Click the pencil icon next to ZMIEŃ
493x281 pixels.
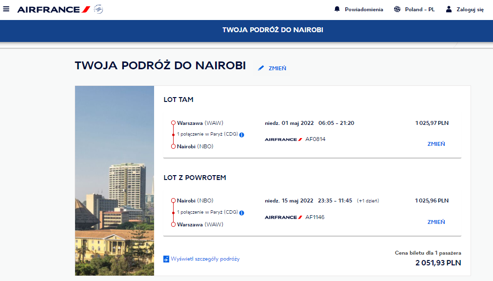[261, 68]
